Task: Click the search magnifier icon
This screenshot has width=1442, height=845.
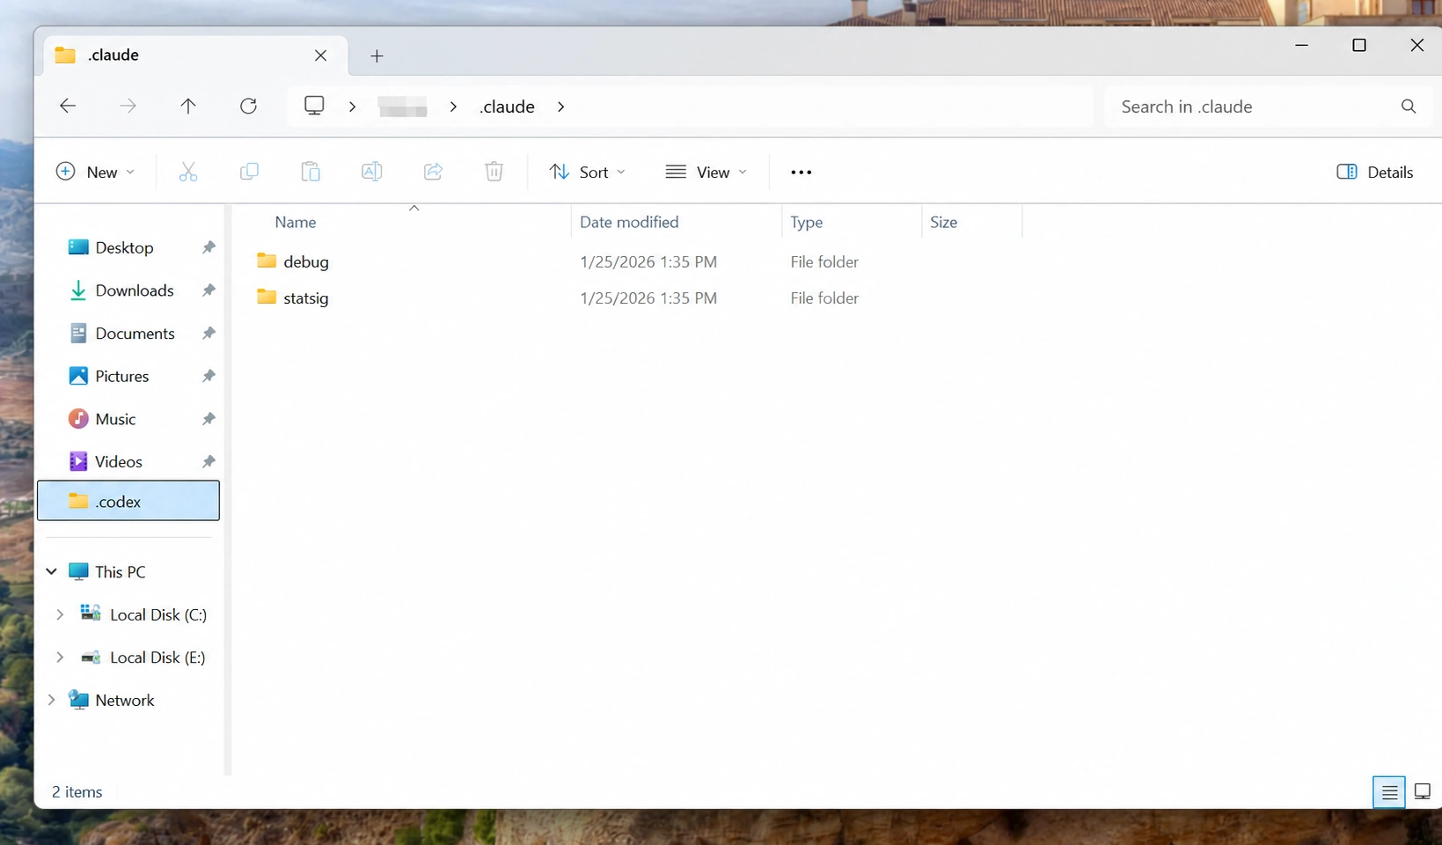Action: (1409, 107)
